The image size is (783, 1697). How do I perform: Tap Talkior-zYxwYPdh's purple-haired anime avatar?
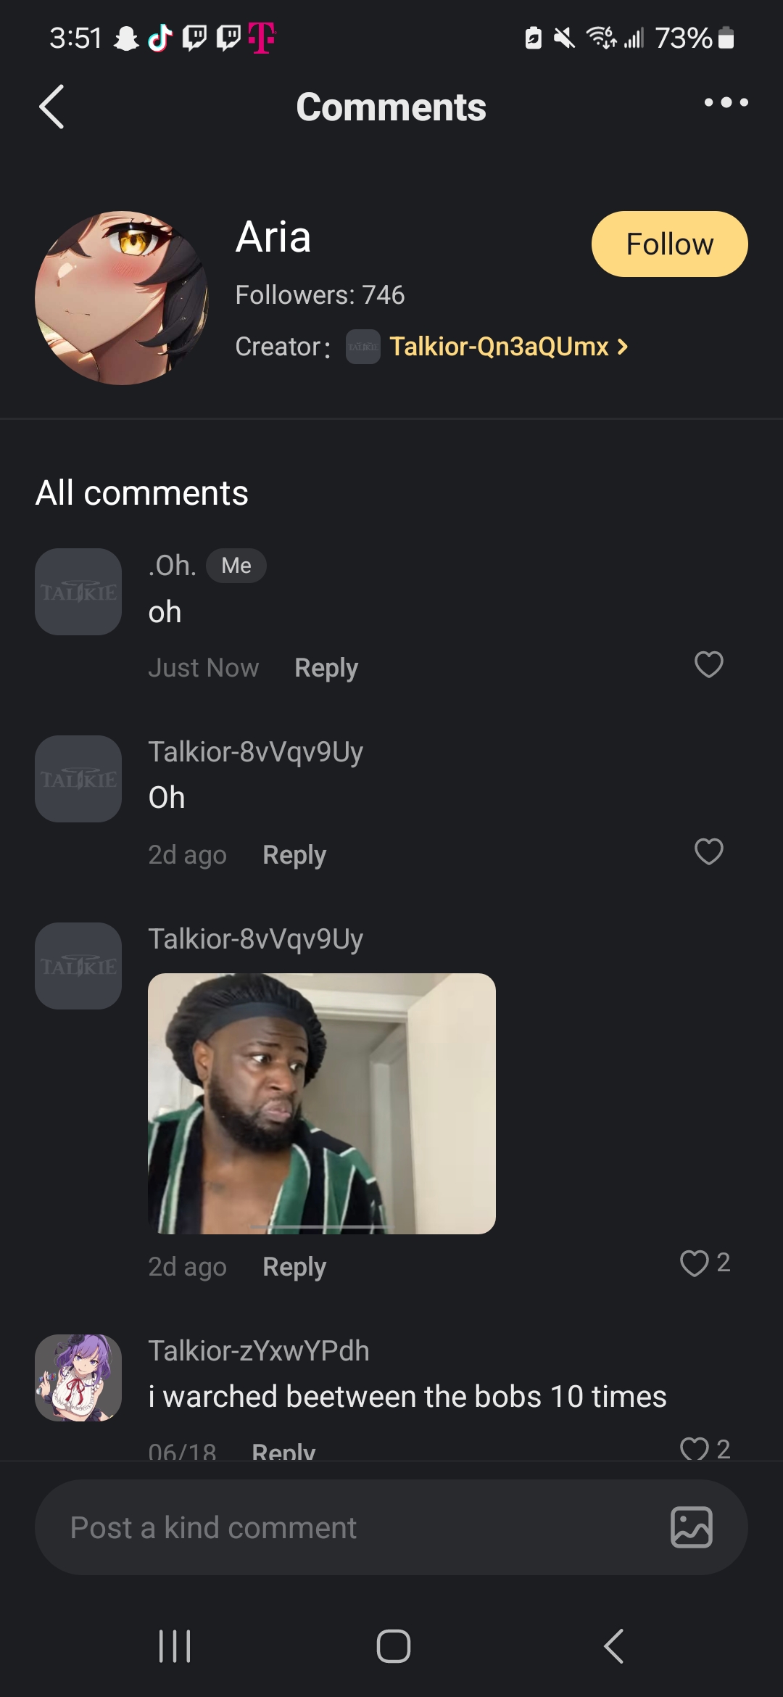78,1378
